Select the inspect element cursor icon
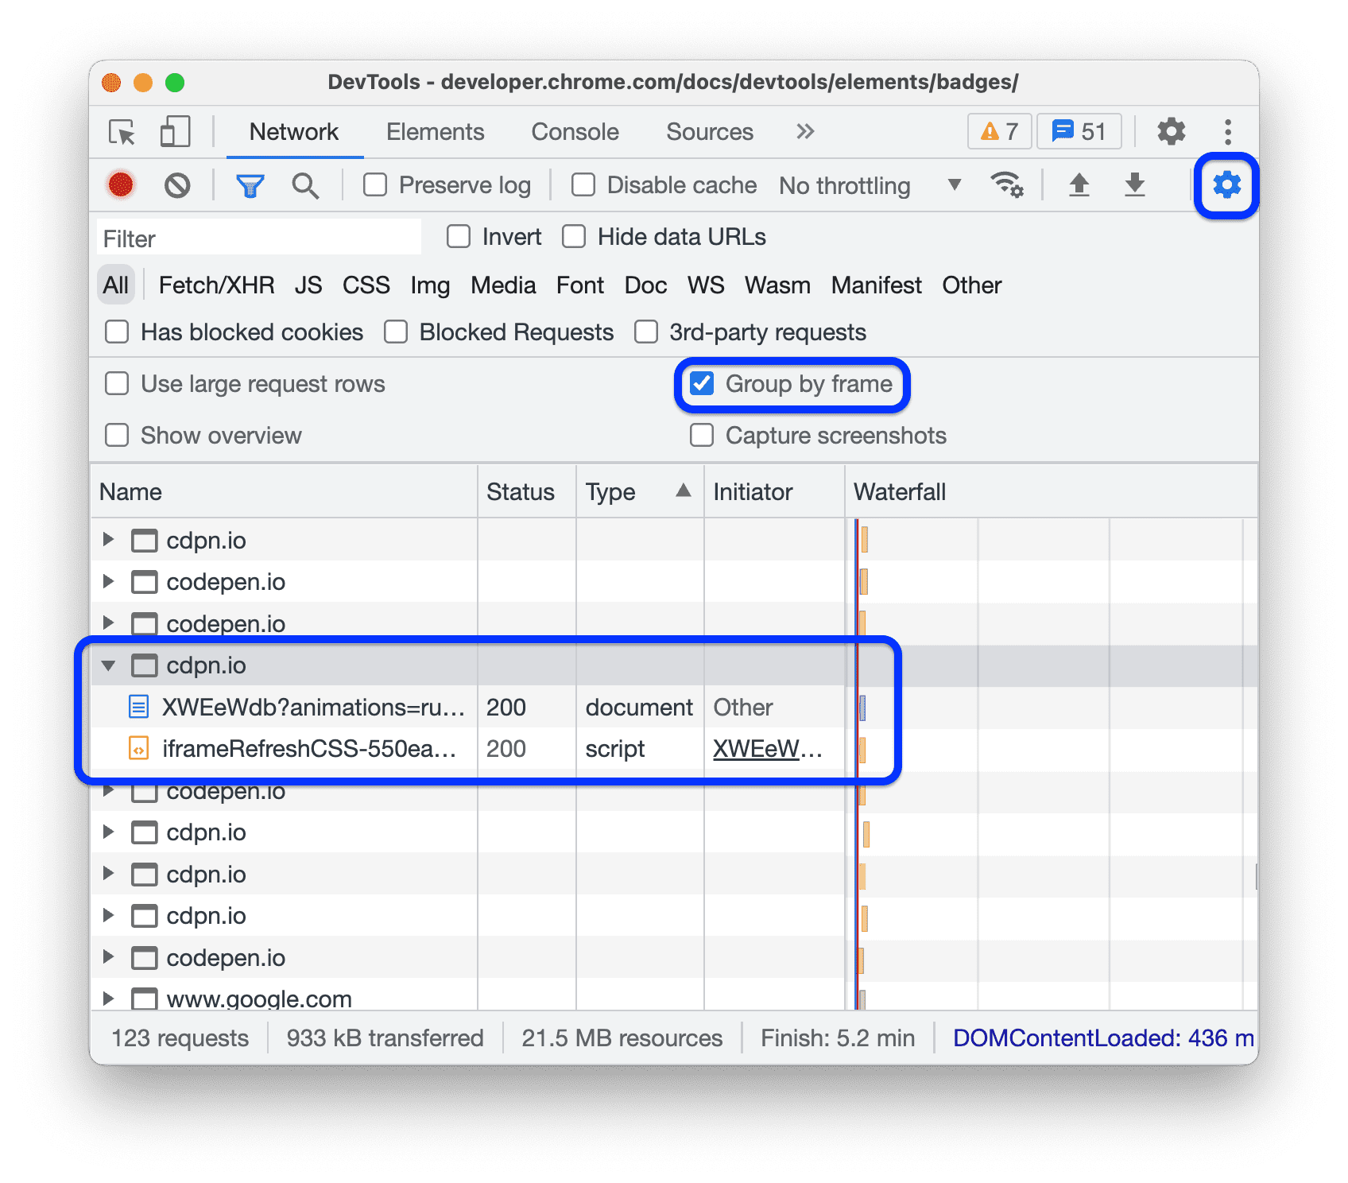1348x1183 pixels. tap(120, 131)
